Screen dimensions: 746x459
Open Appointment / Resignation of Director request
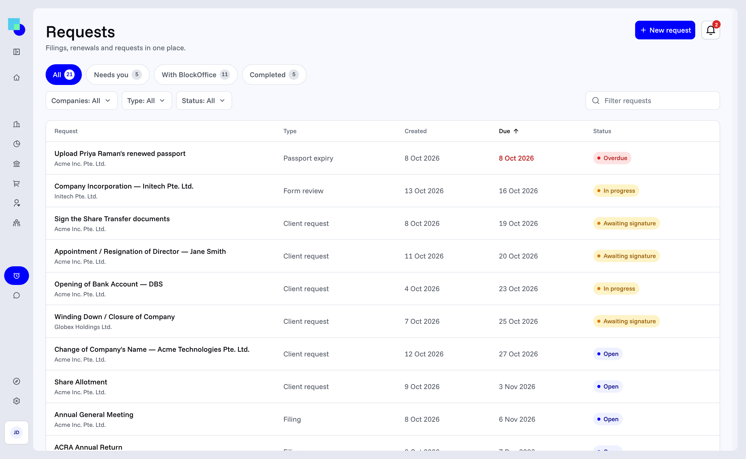(x=383, y=256)
